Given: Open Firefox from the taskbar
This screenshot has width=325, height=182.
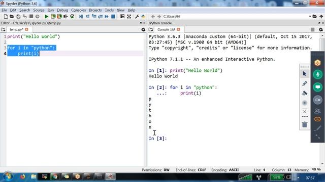Looking at the screenshot, I should click(x=22, y=177).
